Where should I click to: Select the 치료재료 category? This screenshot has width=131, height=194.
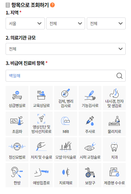[66, 175]
